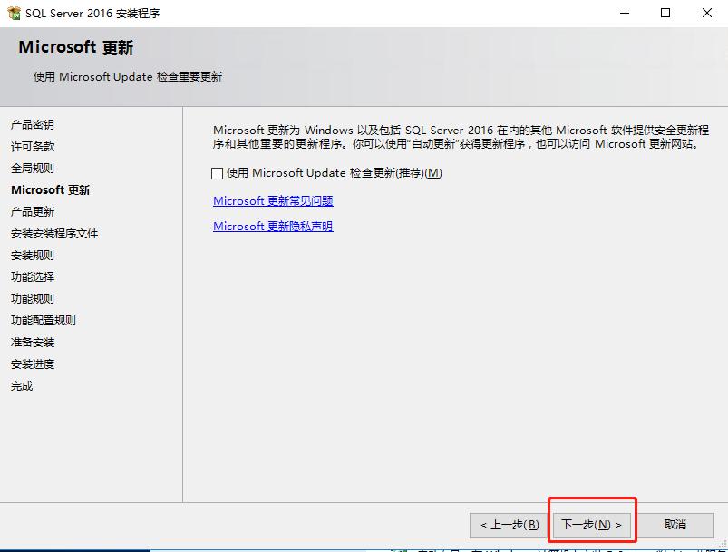Screen dimensions: 728x552
Task: Click 安装进度 in the left panel
Action: pyautogui.click(x=33, y=364)
